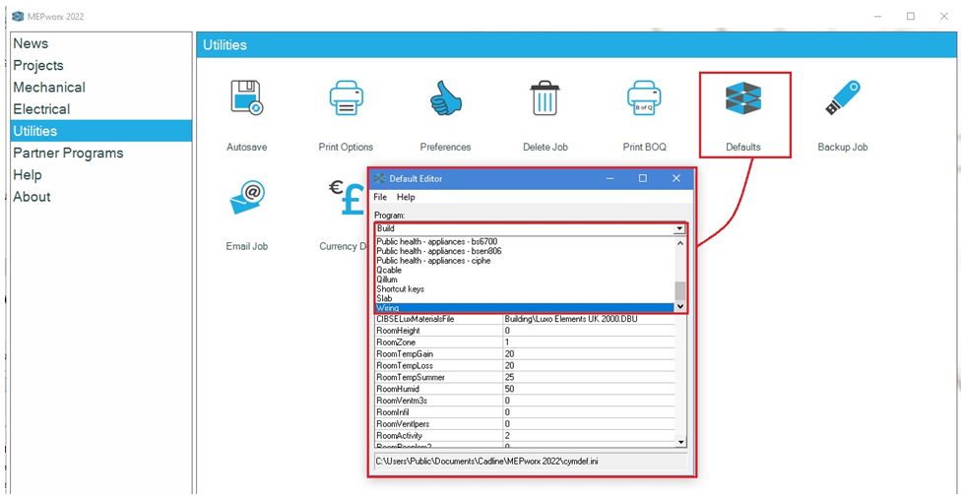Screen dimensions: 964x499
Task: Click the RoomZone value cell
Action: pyautogui.click(x=589, y=343)
